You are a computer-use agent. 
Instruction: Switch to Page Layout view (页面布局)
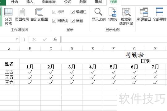[22, 15]
